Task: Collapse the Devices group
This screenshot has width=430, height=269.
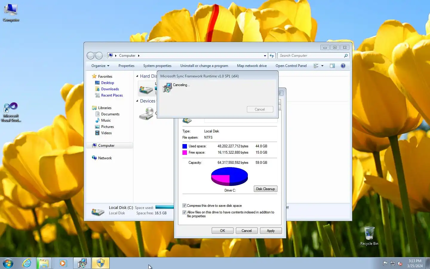Action: [137, 101]
